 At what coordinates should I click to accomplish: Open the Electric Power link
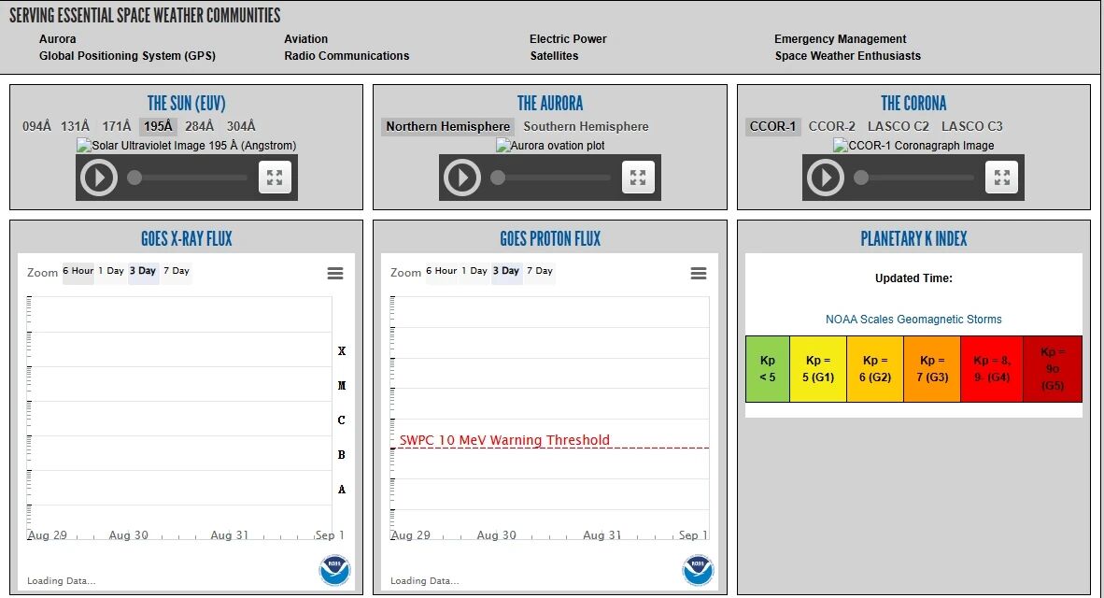pos(568,38)
